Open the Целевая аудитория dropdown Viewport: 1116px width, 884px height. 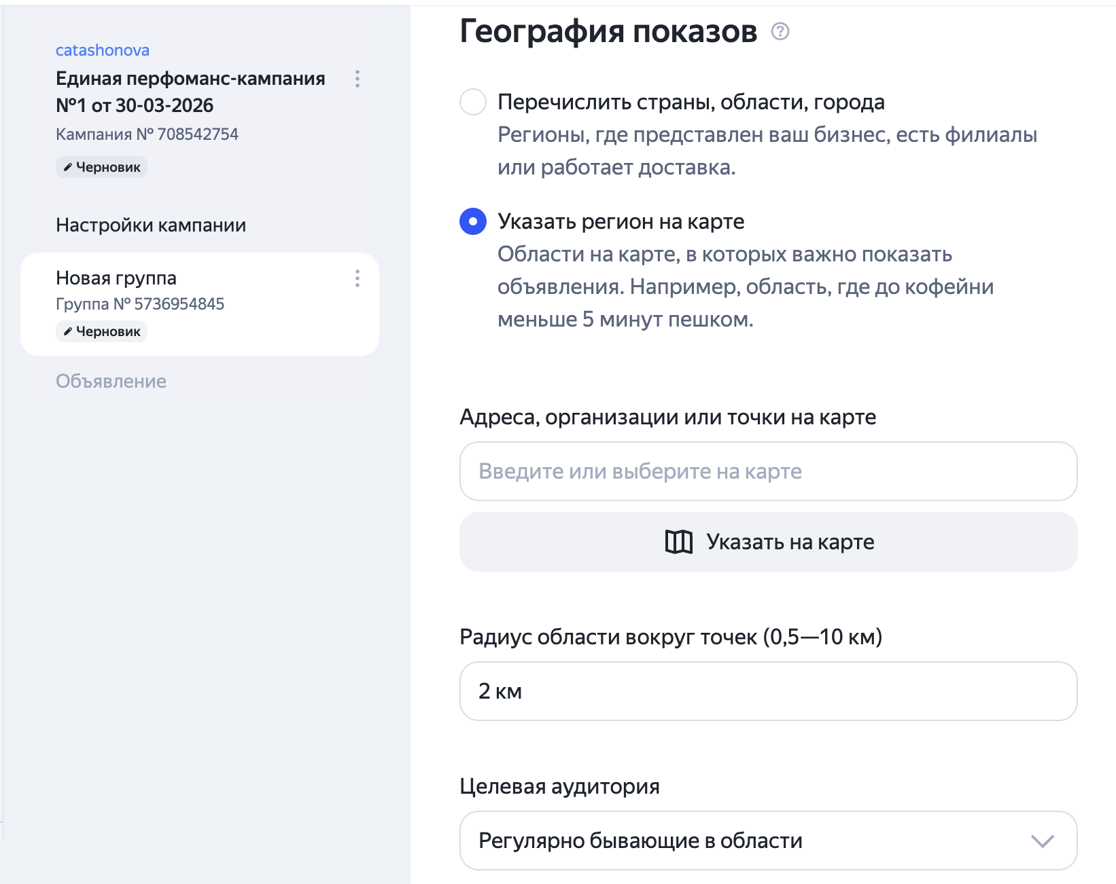point(769,840)
